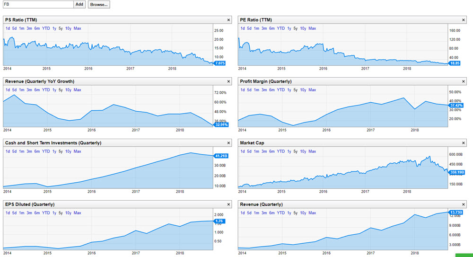Set Profit Margin chart to YTD range
Screen dimensions: 473x257
coord(281,90)
